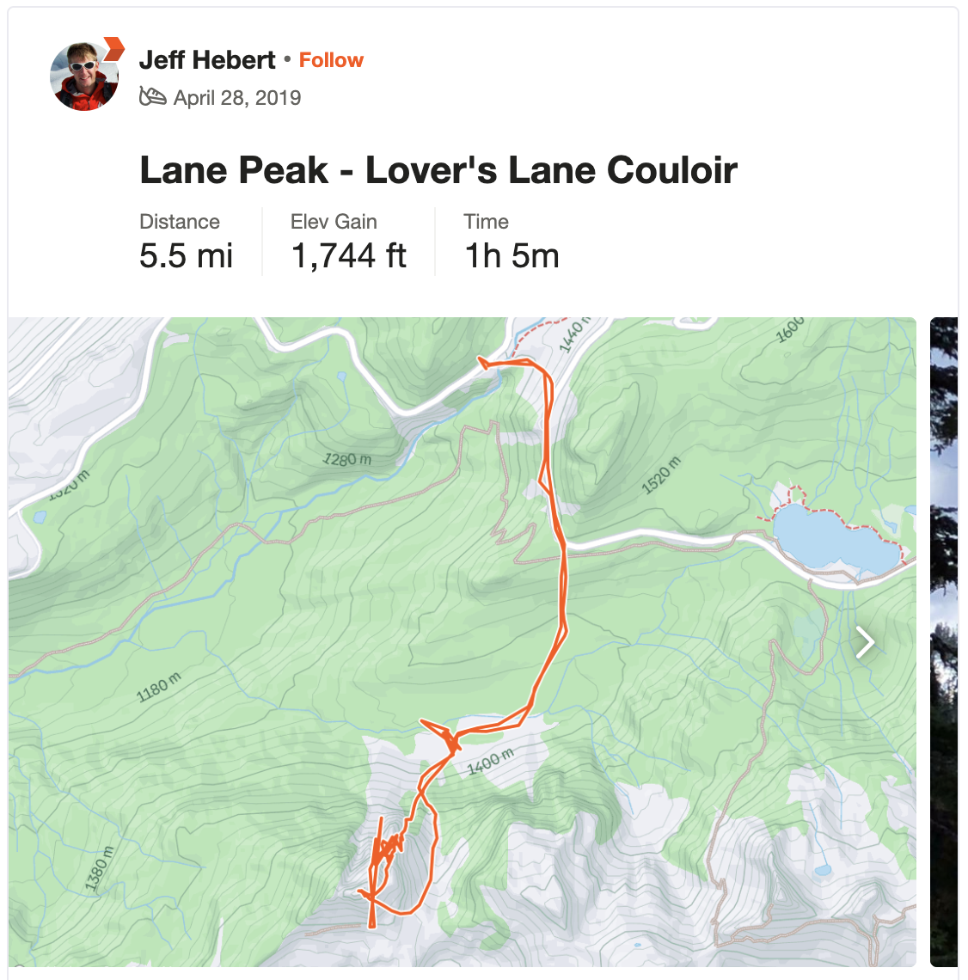Screen dimensions: 968x980
Task: Click the shoe activity type icon
Action: (x=152, y=97)
